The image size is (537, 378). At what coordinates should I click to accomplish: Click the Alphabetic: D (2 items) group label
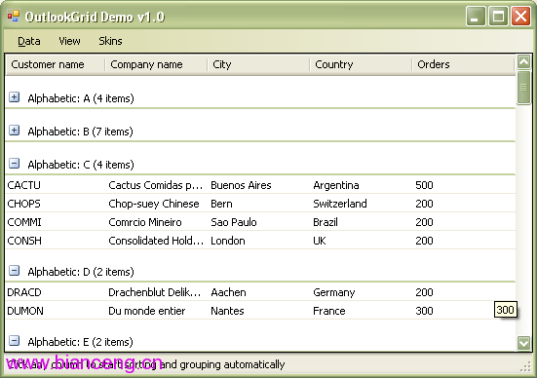coord(81,272)
